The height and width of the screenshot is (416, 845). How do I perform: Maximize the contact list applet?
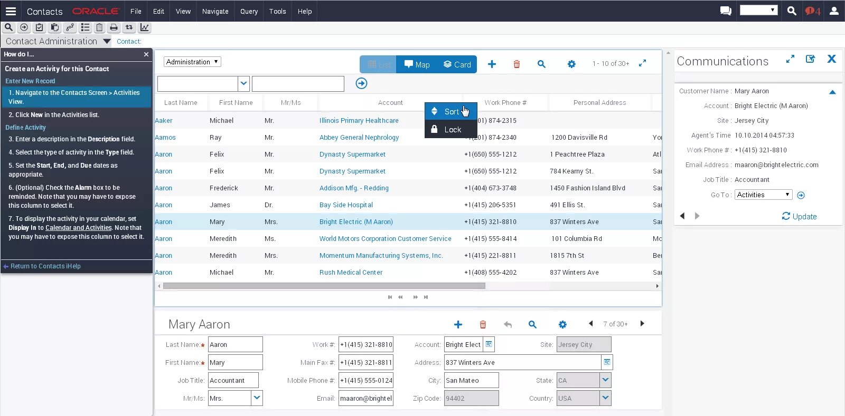pyautogui.click(x=643, y=63)
